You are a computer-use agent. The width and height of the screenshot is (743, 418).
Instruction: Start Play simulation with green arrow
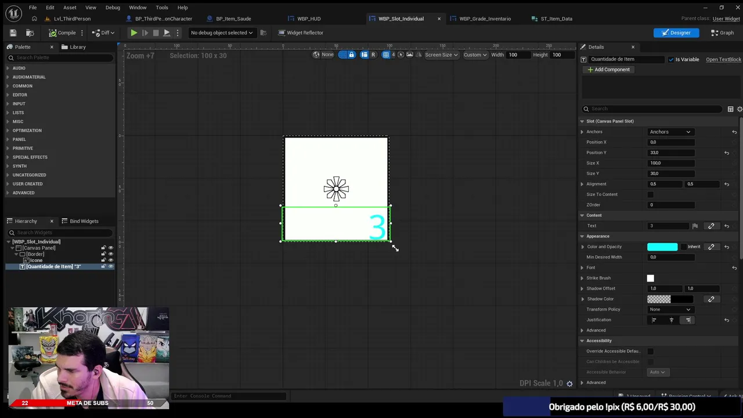134,33
